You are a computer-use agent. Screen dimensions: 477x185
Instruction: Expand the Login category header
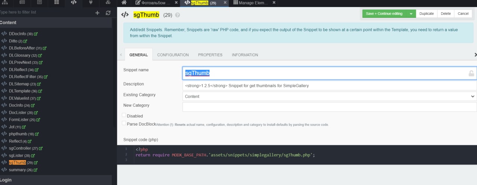coord(56,180)
